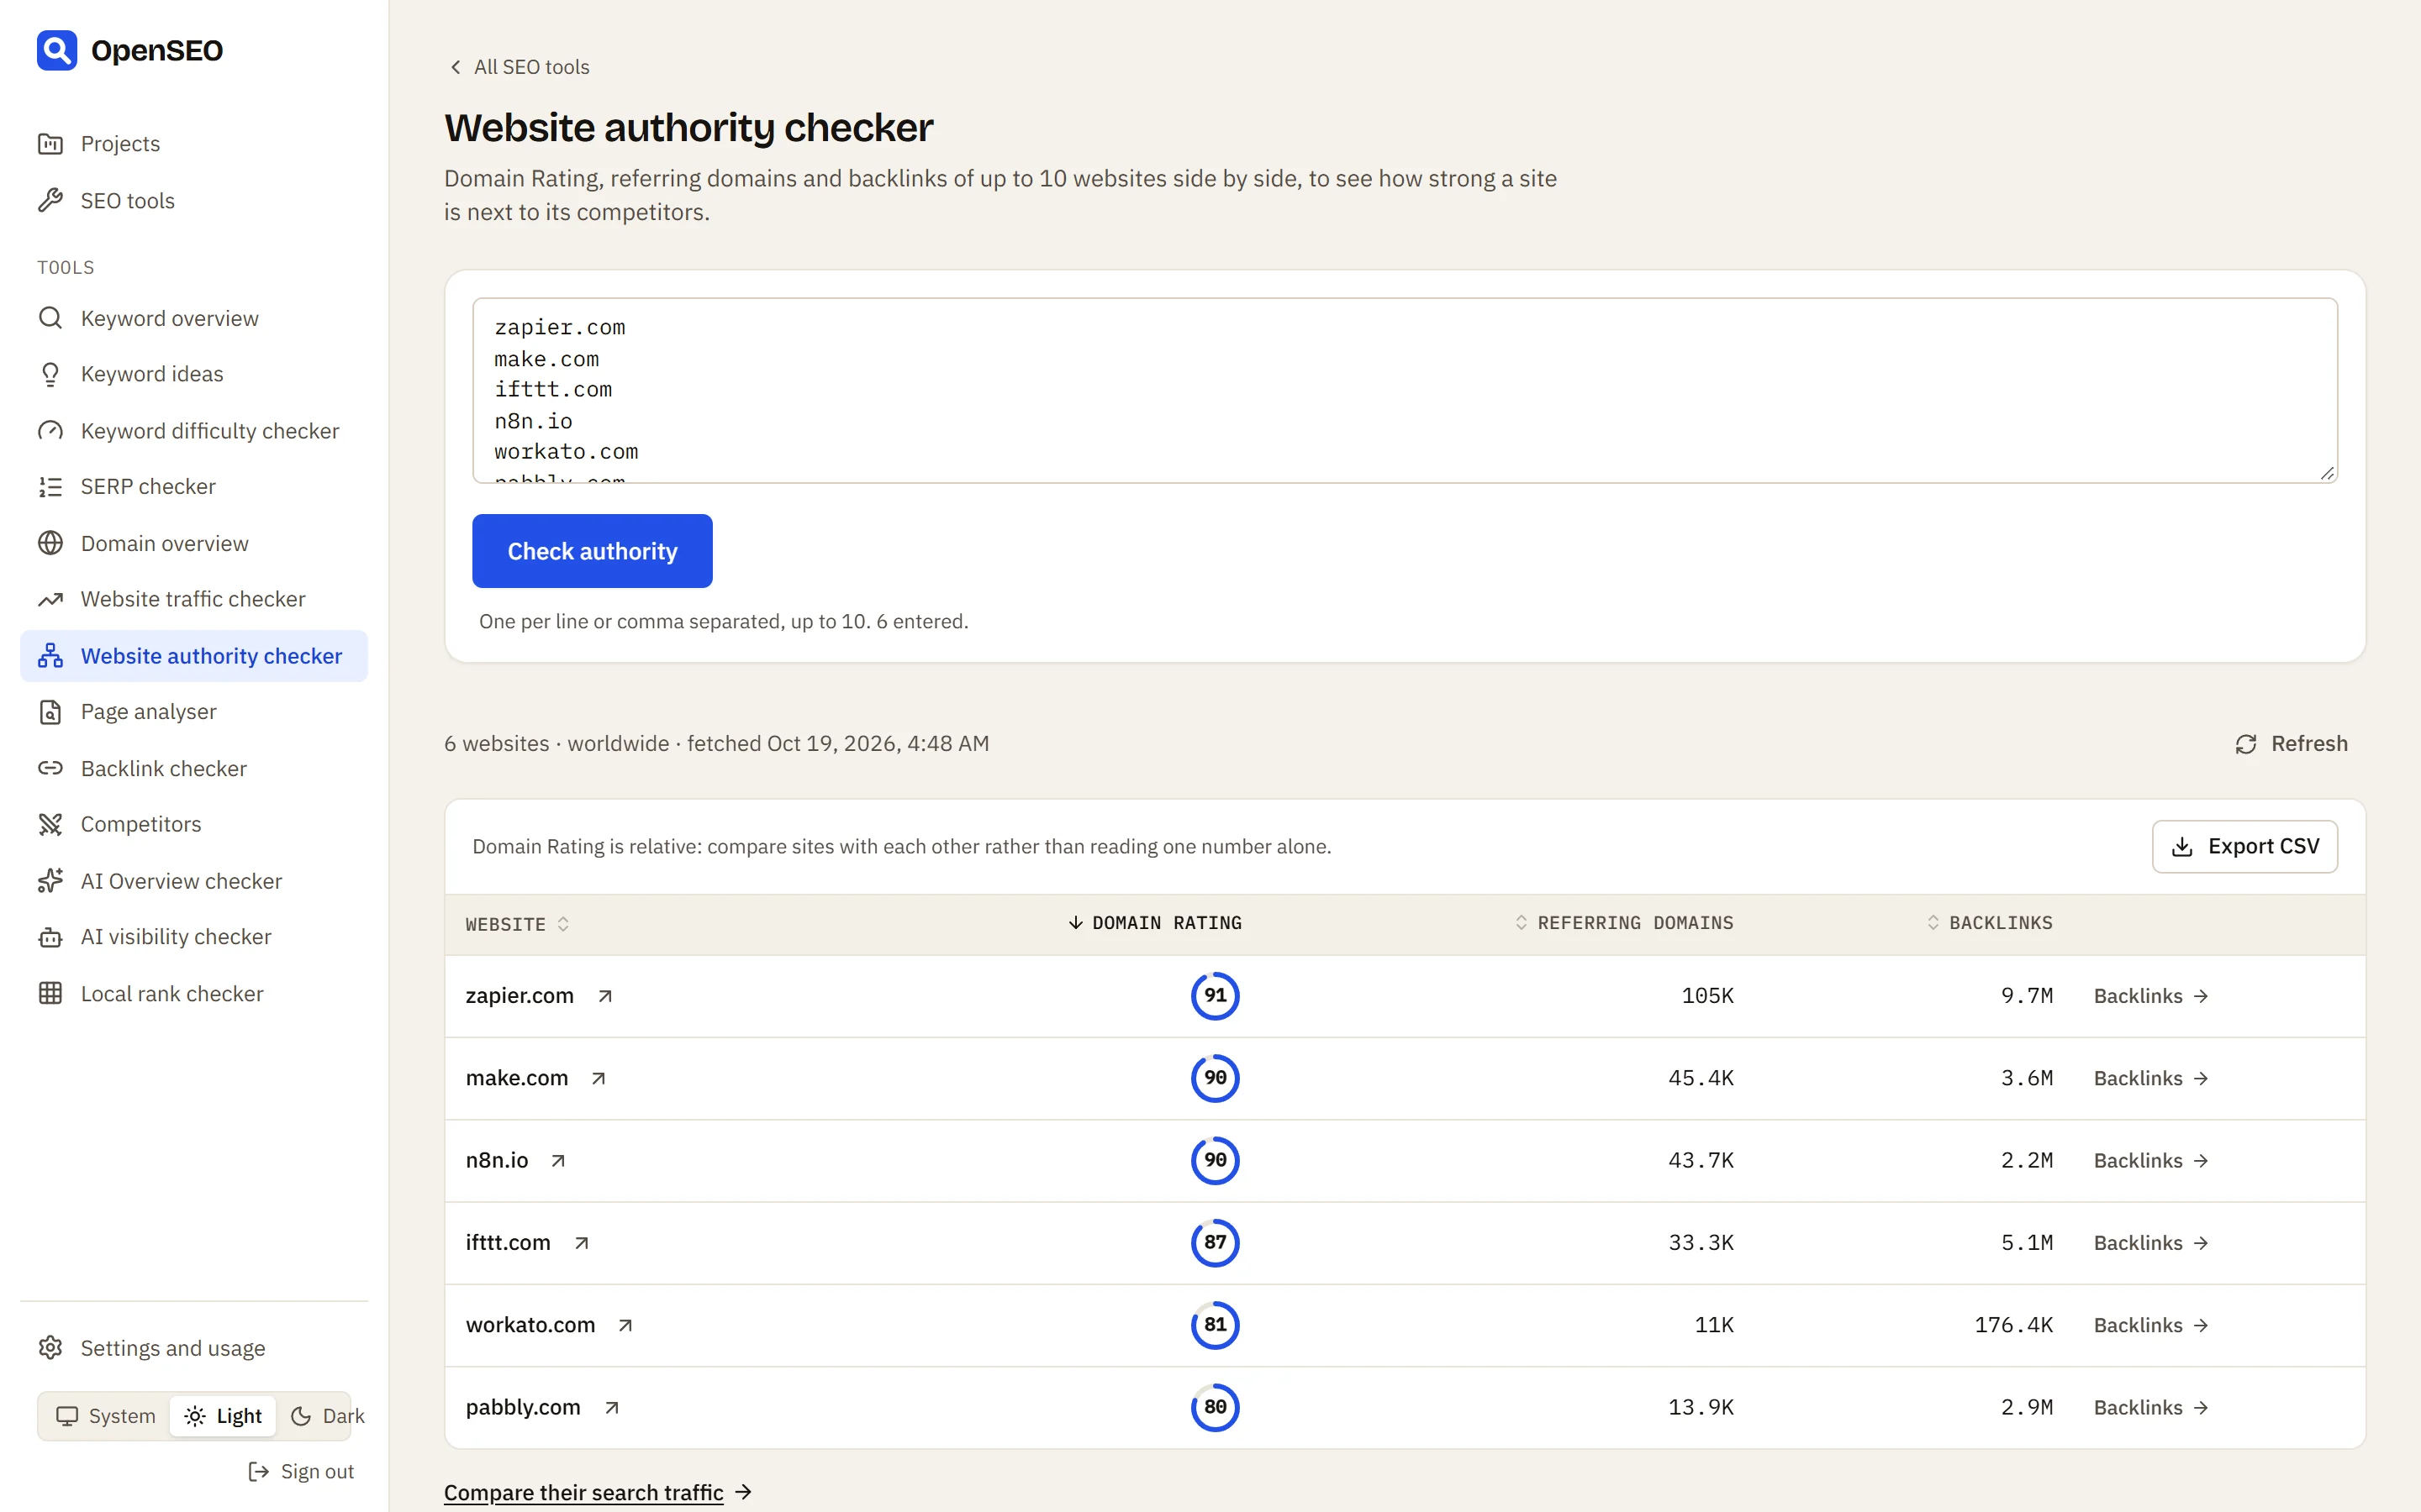The image size is (2421, 1512).
Task: Open Settings and usage
Action: coord(194,1348)
